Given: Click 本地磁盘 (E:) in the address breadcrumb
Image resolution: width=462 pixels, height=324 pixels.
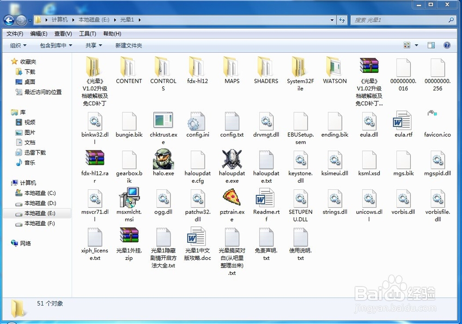Looking at the screenshot, I should [x=94, y=20].
